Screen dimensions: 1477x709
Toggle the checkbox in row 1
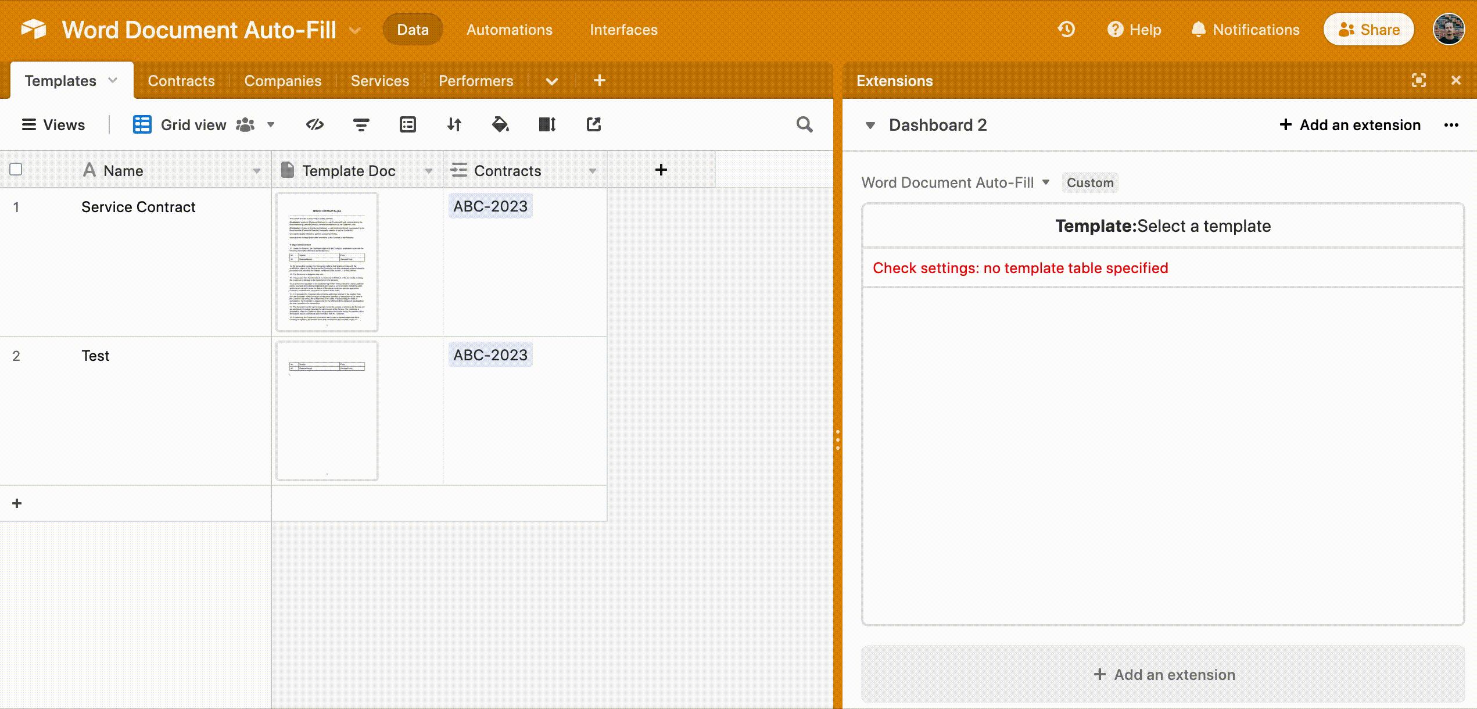pos(16,206)
